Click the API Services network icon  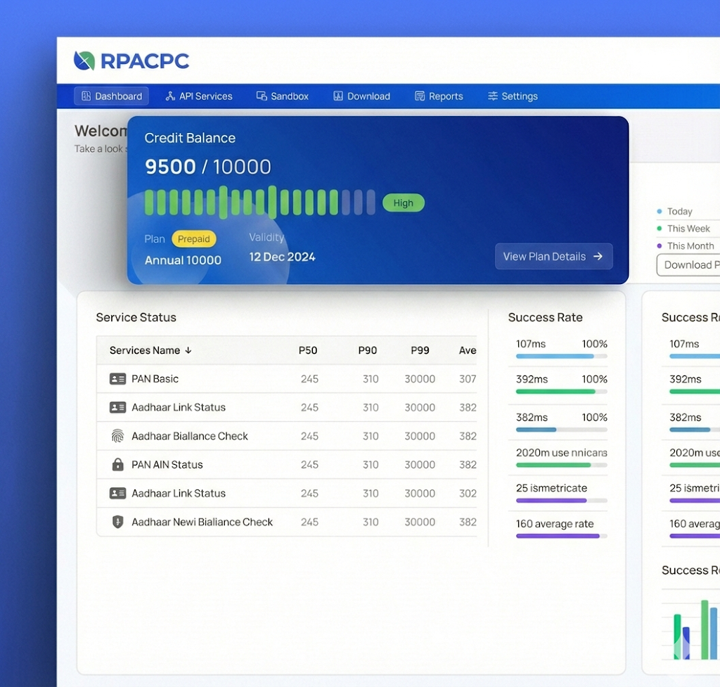pyautogui.click(x=170, y=96)
